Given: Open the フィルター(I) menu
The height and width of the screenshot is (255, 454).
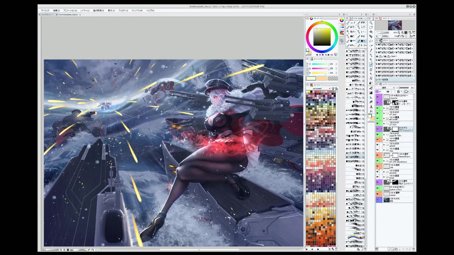Looking at the screenshot, I should [123, 10].
